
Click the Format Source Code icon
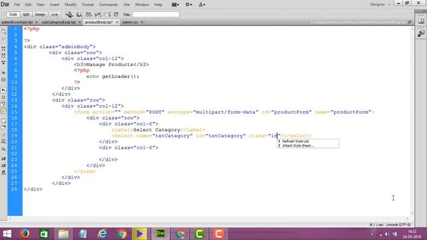pos(3,173)
